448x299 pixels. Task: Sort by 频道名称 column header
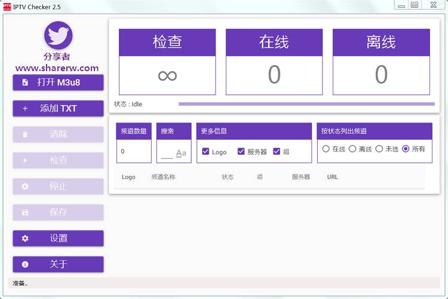(x=163, y=177)
